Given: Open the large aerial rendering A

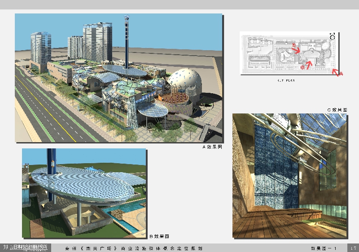Looking at the screenshot, I should coord(118,78).
